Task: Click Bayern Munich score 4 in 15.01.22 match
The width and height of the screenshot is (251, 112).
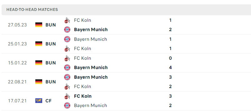Action: pyautogui.click(x=170, y=68)
